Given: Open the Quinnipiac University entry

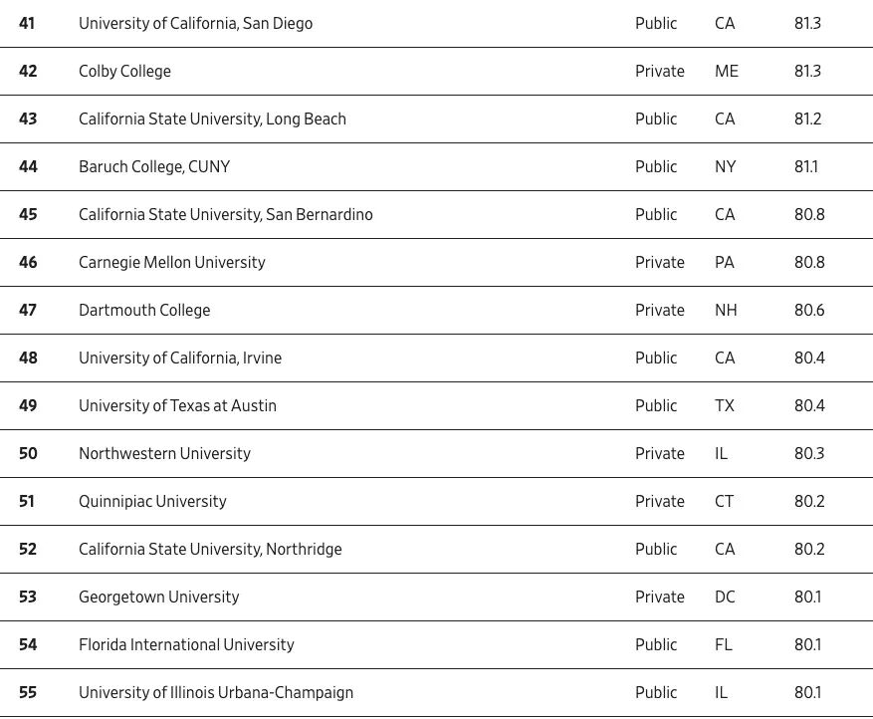Looking at the screenshot, I should click(152, 501).
